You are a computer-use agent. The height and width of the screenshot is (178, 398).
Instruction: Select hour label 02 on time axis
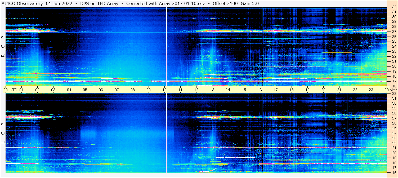(x=37, y=90)
